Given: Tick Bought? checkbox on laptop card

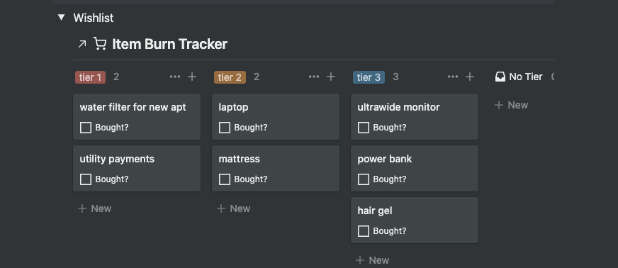Looking at the screenshot, I should [x=225, y=128].
